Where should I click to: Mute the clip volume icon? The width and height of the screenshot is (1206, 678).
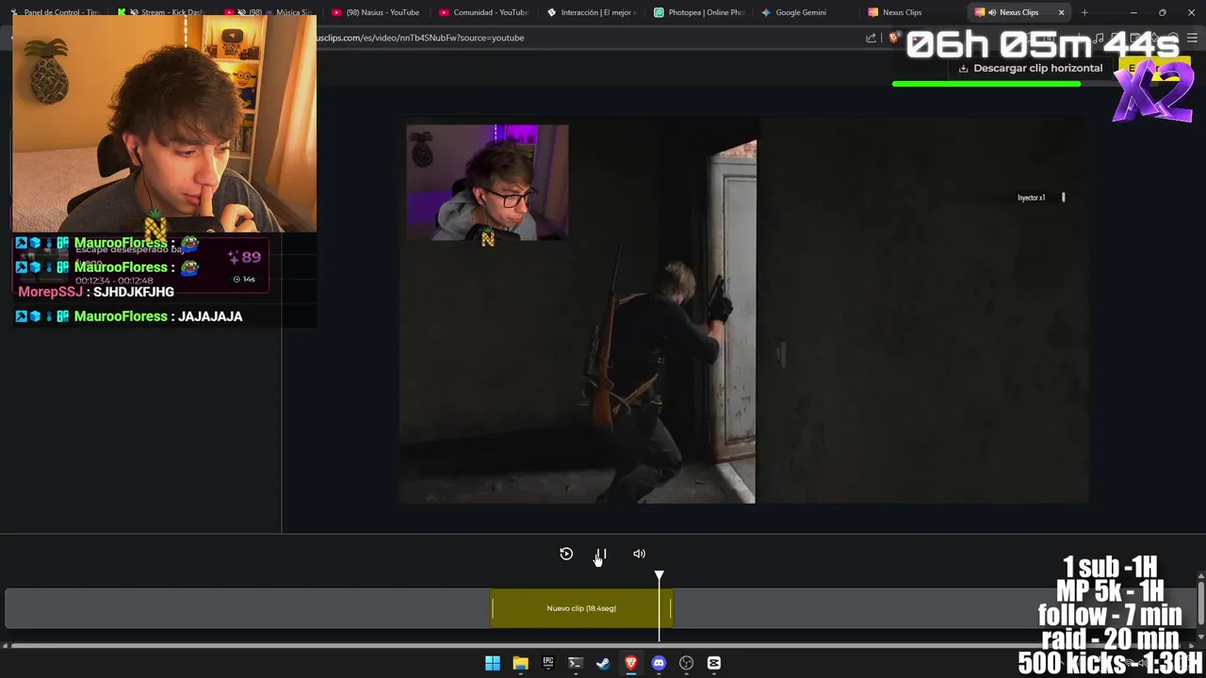point(639,554)
